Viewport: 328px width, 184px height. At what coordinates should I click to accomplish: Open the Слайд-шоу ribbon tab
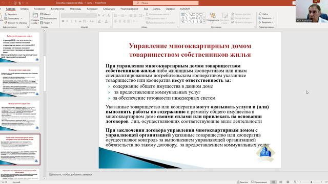109,9
